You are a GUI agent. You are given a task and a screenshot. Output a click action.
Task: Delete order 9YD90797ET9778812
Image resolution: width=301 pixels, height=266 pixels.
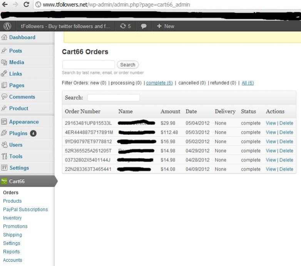click(x=286, y=141)
